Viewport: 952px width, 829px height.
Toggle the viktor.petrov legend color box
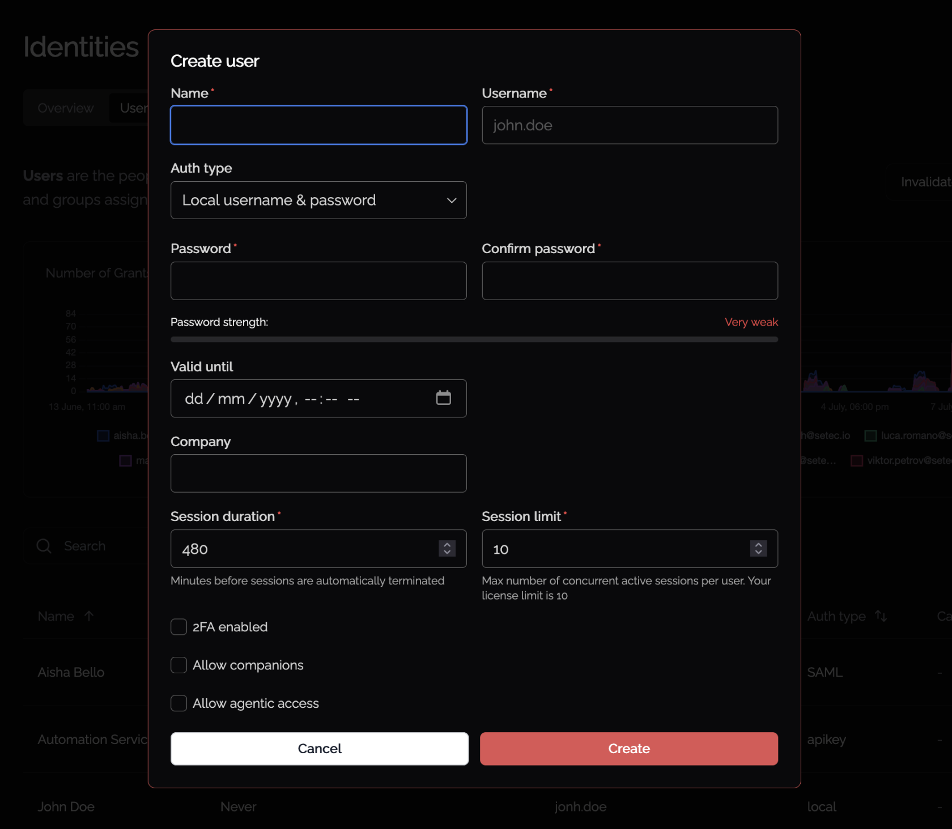(857, 460)
